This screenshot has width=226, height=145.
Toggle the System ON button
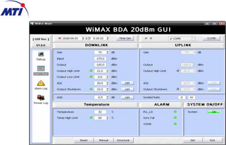coord(214,112)
